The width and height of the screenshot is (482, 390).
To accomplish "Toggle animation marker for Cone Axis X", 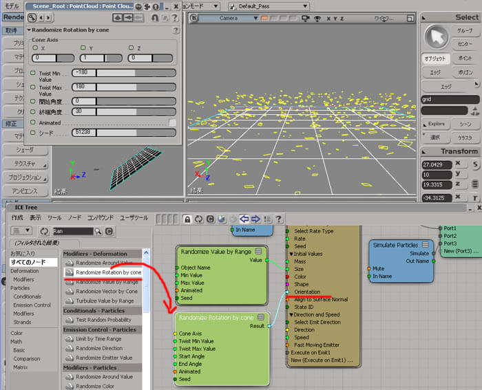I will coord(35,48).
